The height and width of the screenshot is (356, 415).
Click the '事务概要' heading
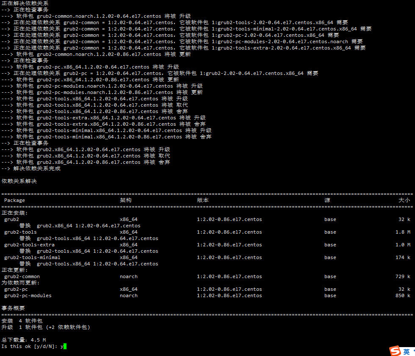pos(13,308)
